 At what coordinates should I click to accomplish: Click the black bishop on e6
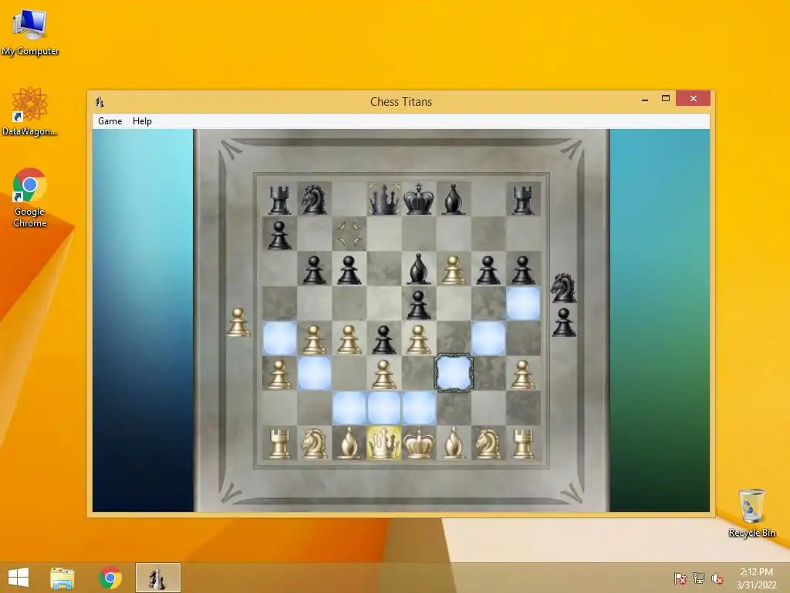(419, 269)
